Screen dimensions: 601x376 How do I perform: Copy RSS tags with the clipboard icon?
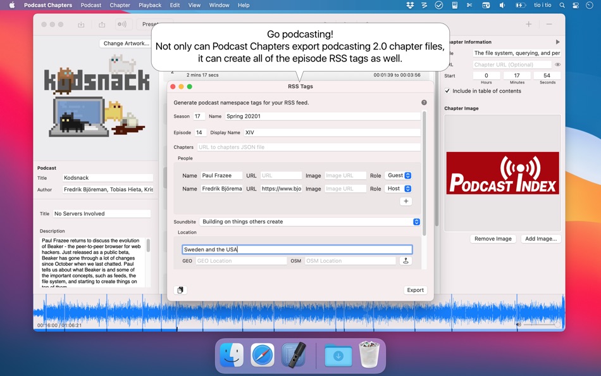click(x=180, y=290)
